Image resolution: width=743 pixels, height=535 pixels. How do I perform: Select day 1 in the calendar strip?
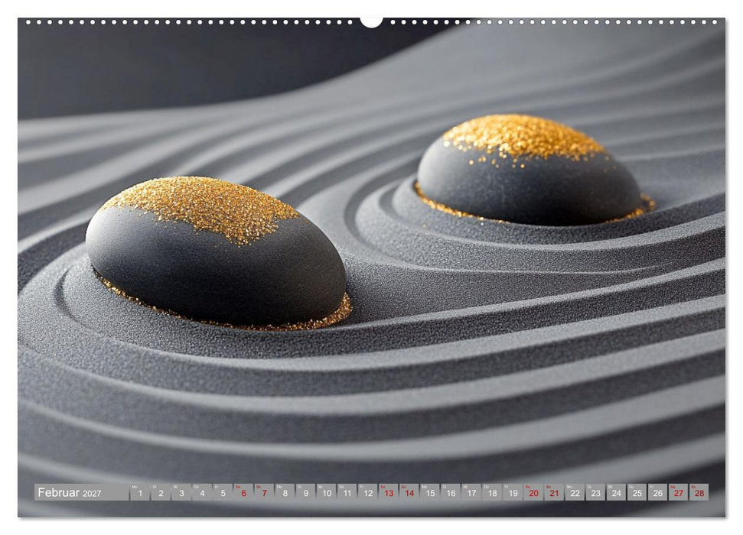[x=140, y=492]
